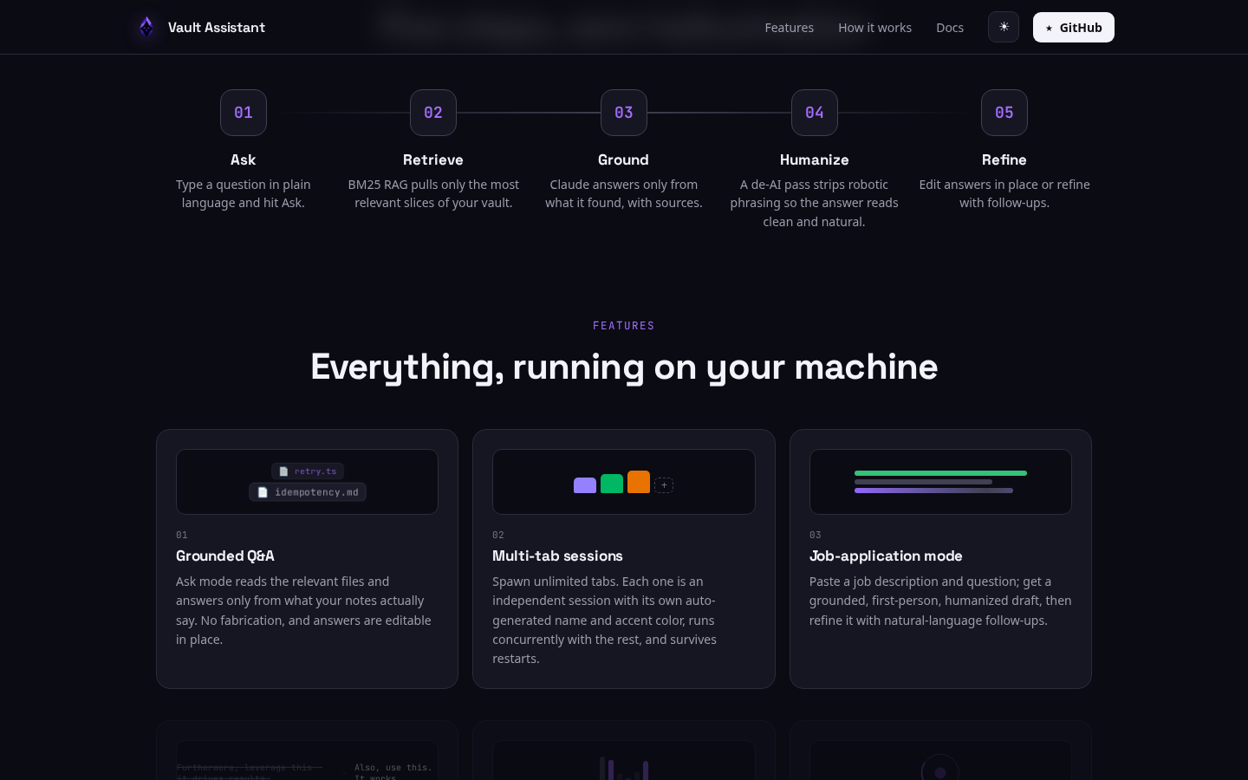This screenshot has width=1248, height=780.
Task: Click the 'A de-AI pass strips robotic' description
Action: (x=815, y=203)
